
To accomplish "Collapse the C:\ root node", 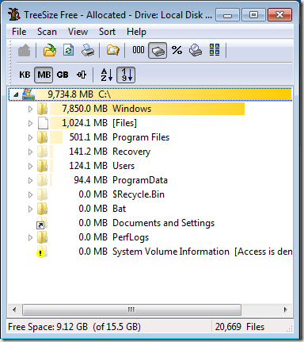I will click(16, 94).
